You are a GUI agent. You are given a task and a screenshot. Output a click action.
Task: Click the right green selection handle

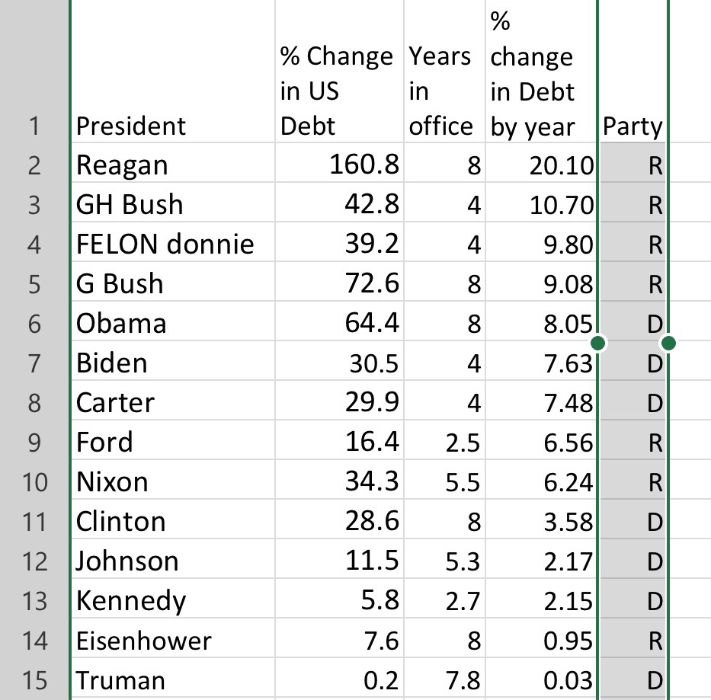pos(669,344)
